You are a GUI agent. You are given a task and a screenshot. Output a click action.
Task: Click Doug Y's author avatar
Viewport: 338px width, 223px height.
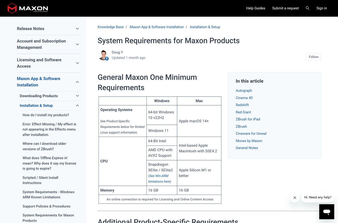(103, 55)
